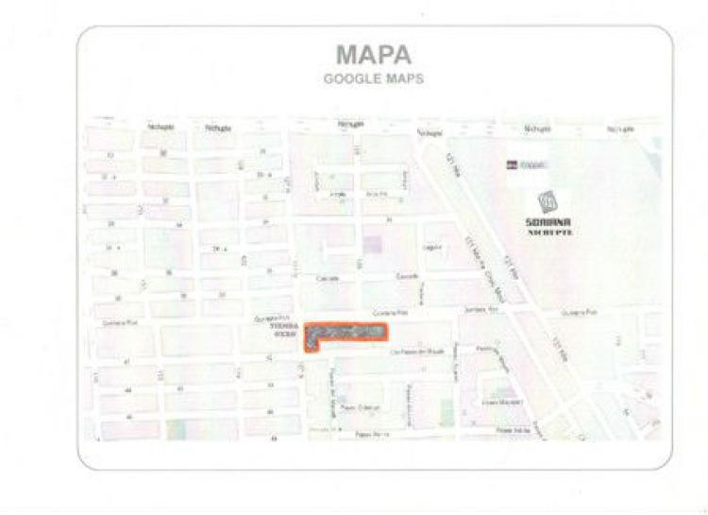The height and width of the screenshot is (515, 708).
Task: Click the purple shaded building block
Action: coord(373,245)
